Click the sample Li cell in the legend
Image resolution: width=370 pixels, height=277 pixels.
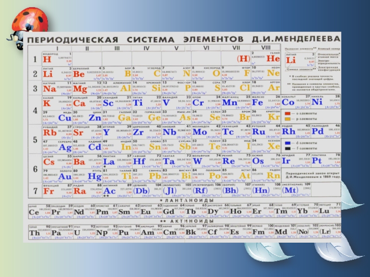click(x=300, y=60)
